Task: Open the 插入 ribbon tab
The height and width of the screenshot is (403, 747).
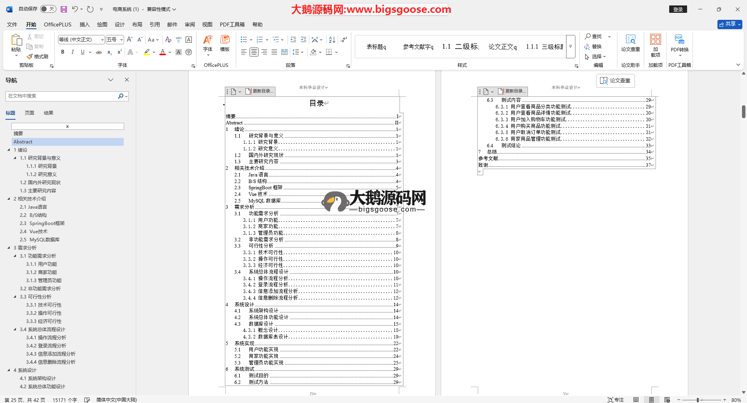Action: click(x=84, y=24)
